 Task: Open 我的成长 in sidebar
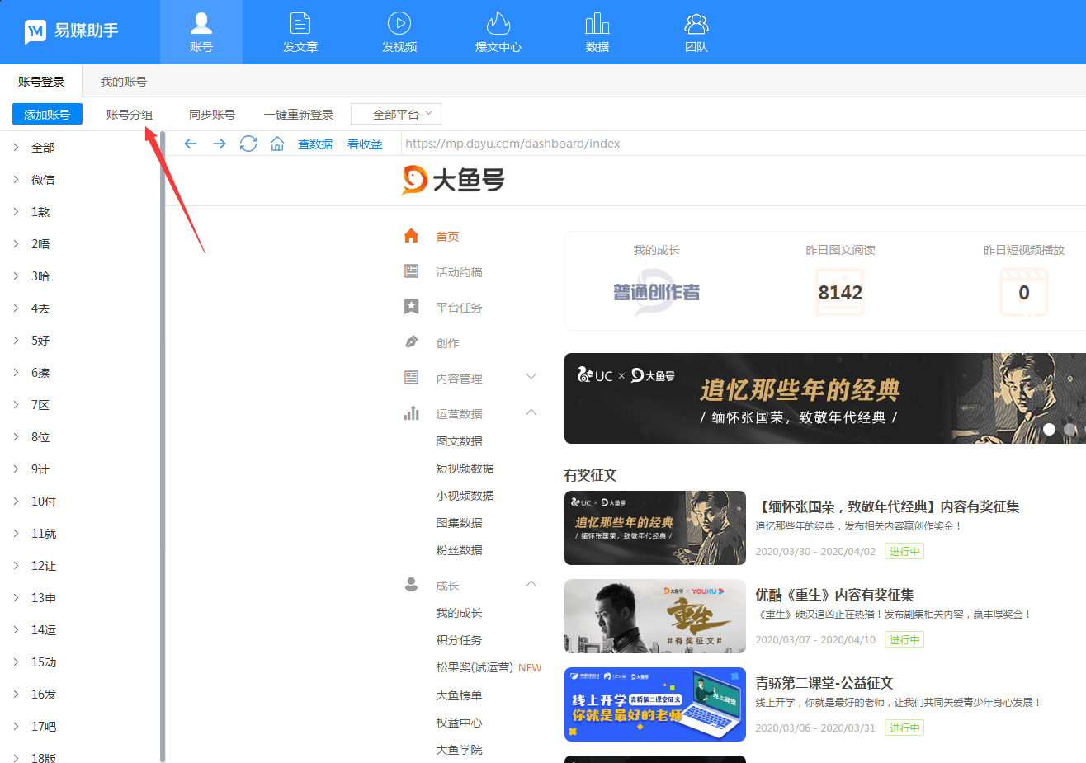tap(459, 613)
